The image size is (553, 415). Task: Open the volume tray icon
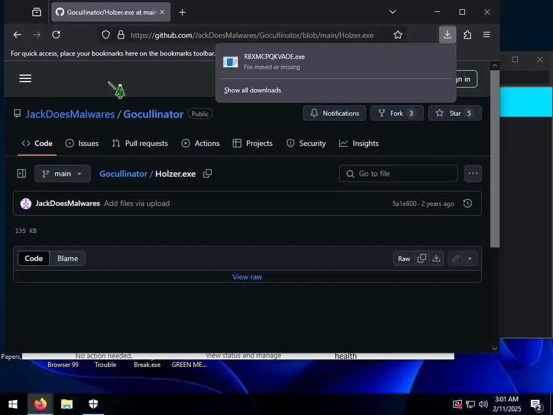pos(483,404)
